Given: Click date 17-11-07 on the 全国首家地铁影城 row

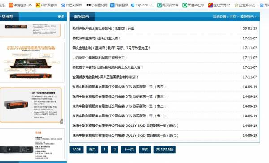Looking at the screenshot, I should (x=250, y=77).
